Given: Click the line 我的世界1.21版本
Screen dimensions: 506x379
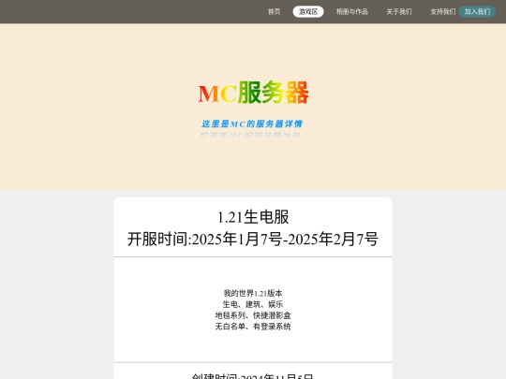Looking at the screenshot, I should point(253,293).
